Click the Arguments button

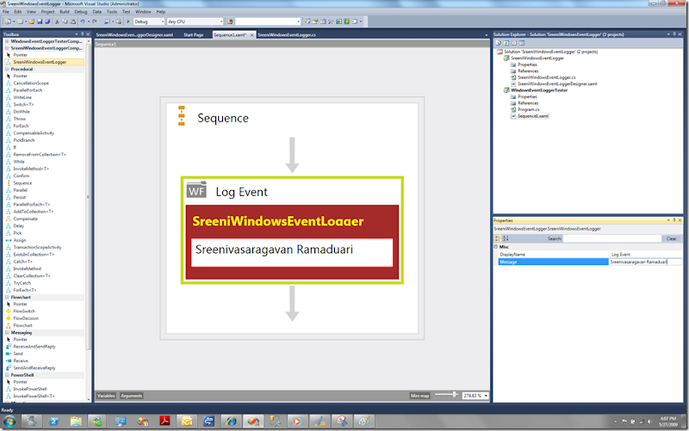point(132,396)
